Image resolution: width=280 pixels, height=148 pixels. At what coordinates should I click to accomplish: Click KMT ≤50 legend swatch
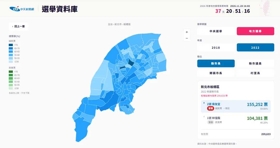click(x=11, y=62)
